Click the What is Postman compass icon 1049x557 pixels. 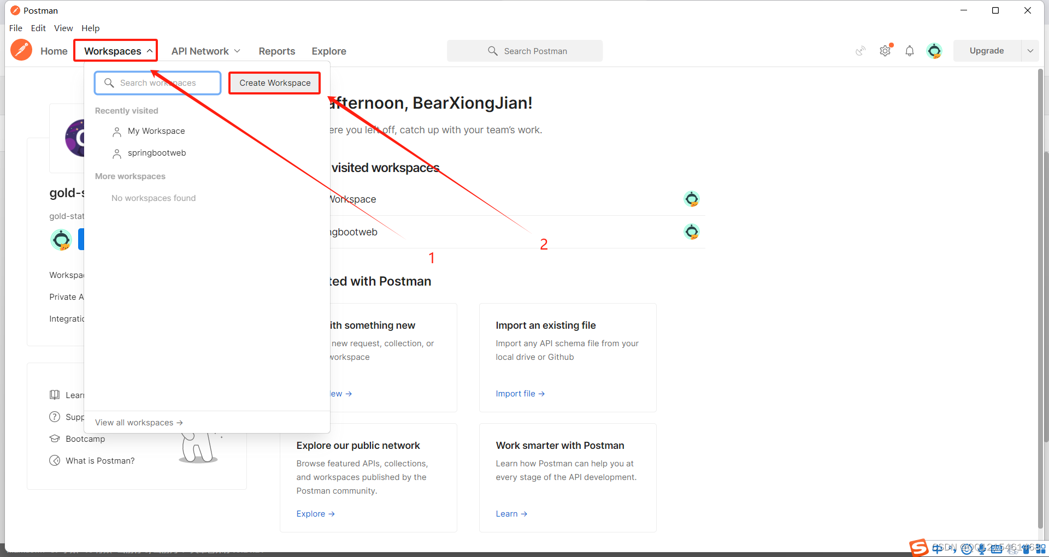pos(55,460)
